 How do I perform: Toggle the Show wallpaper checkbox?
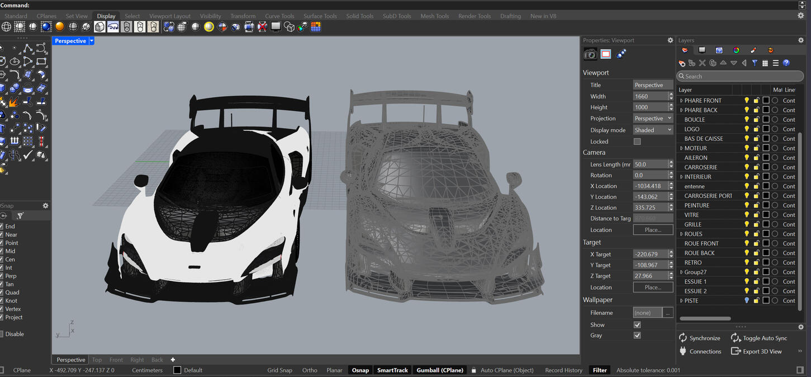(x=637, y=324)
